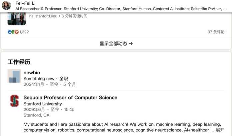
Task: Click the red heart reaction icon
Action: pos(17,32)
